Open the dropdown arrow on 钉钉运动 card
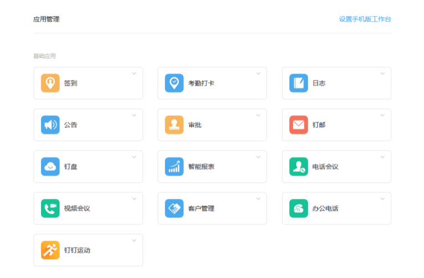The height and width of the screenshot is (278, 424). point(134,241)
